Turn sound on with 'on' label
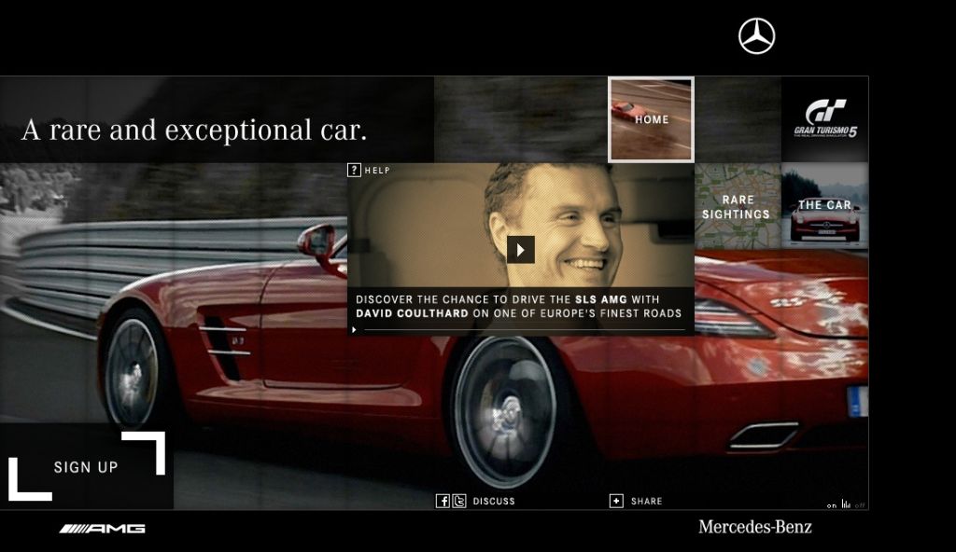The height and width of the screenshot is (552, 956). 832,506
